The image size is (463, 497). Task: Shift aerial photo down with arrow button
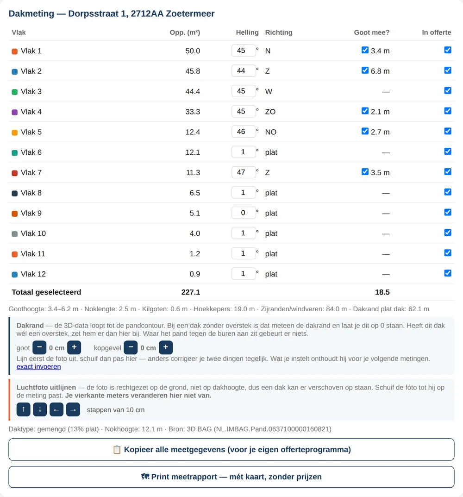(40, 409)
